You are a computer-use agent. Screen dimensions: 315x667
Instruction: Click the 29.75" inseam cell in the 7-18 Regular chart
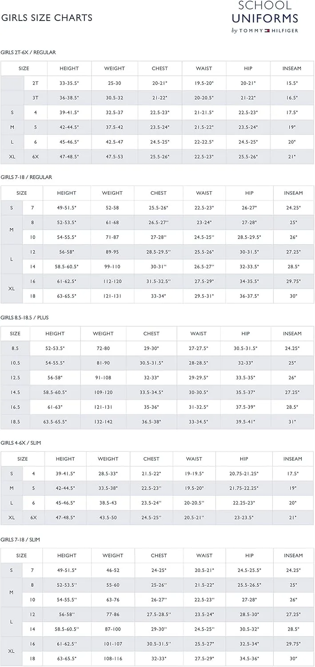(x=293, y=281)
